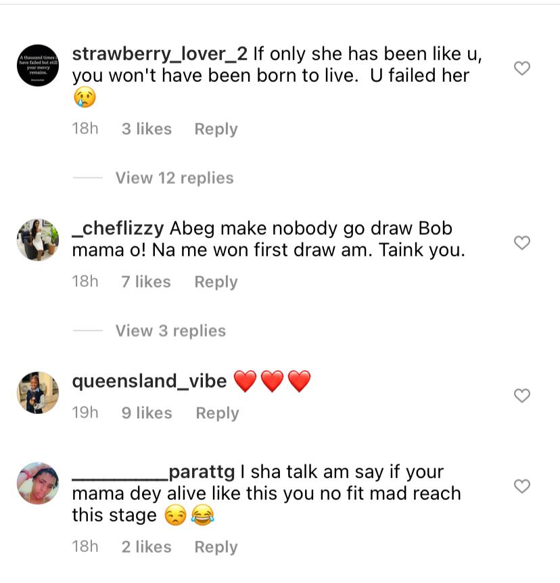Open strawberry_lover_2's profile picture
Screen dimensions: 560x583
tap(38, 65)
